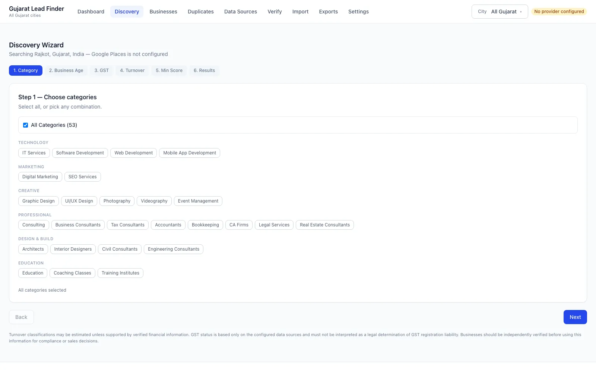
Task: Toggle the CA Firms category
Action: click(239, 225)
